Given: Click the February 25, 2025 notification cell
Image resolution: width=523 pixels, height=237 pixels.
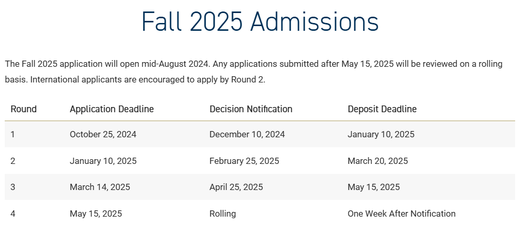Looking at the screenshot, I should [245, 161].
